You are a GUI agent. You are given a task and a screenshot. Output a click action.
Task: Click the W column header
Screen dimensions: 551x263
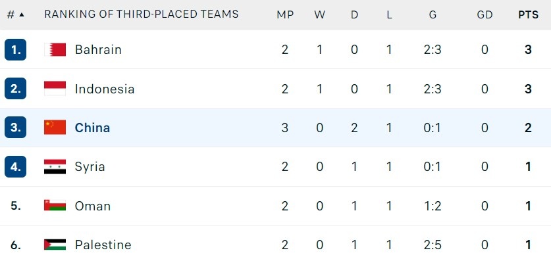(x=320, y=14)
